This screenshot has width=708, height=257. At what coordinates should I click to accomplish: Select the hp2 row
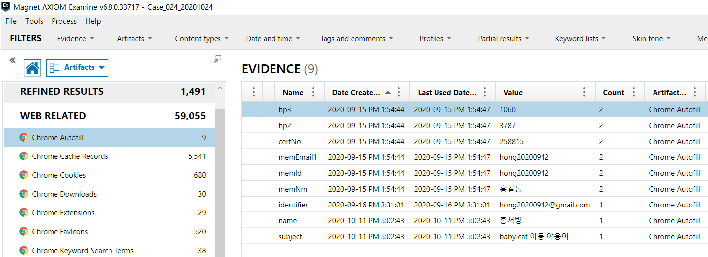475,125
